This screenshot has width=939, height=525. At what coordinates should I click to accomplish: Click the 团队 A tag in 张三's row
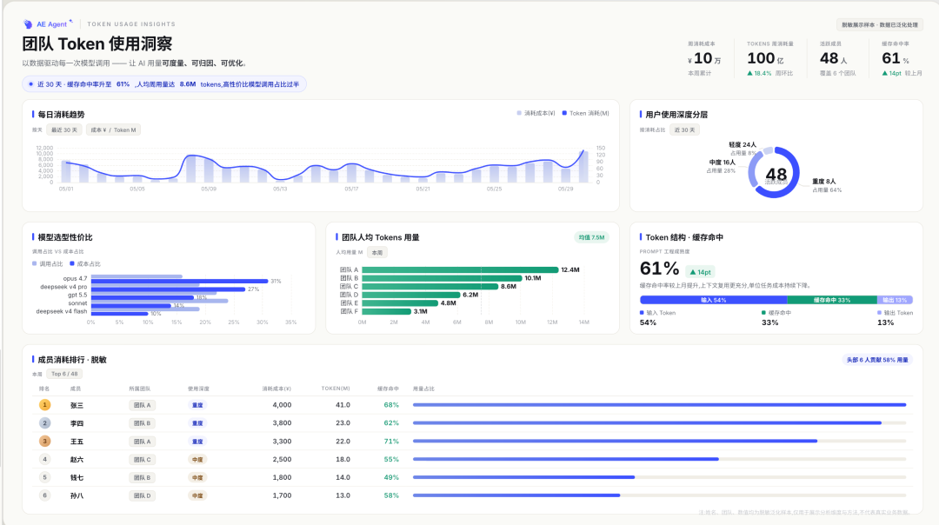click(142, 405)
